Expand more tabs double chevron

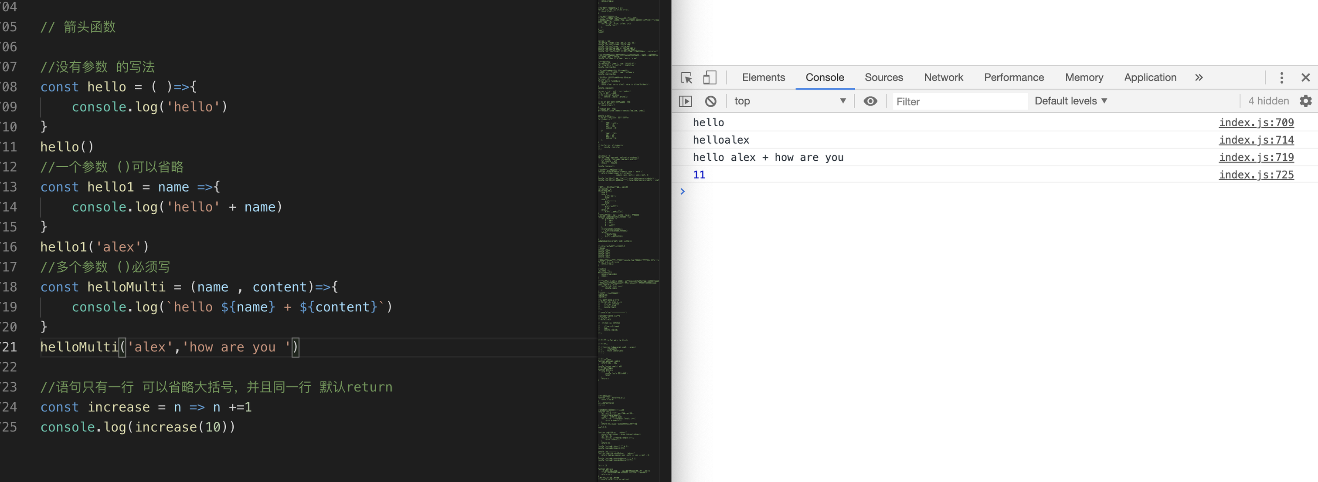(x=1199, y=78)
